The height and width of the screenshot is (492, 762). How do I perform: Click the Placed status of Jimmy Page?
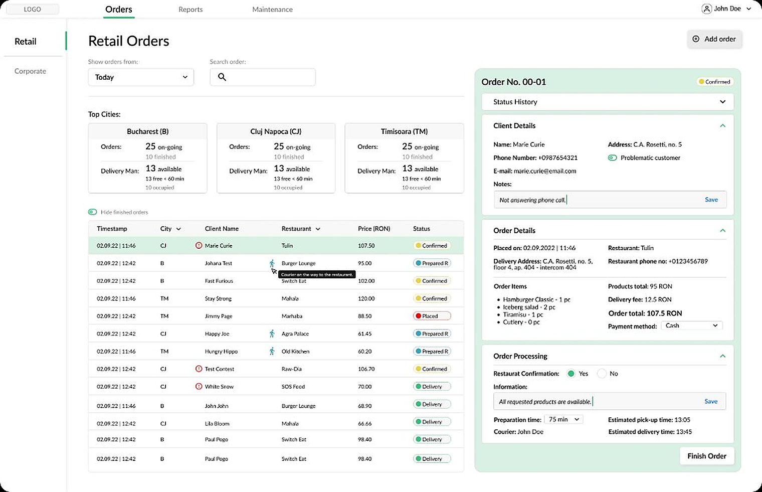[432, 316]
